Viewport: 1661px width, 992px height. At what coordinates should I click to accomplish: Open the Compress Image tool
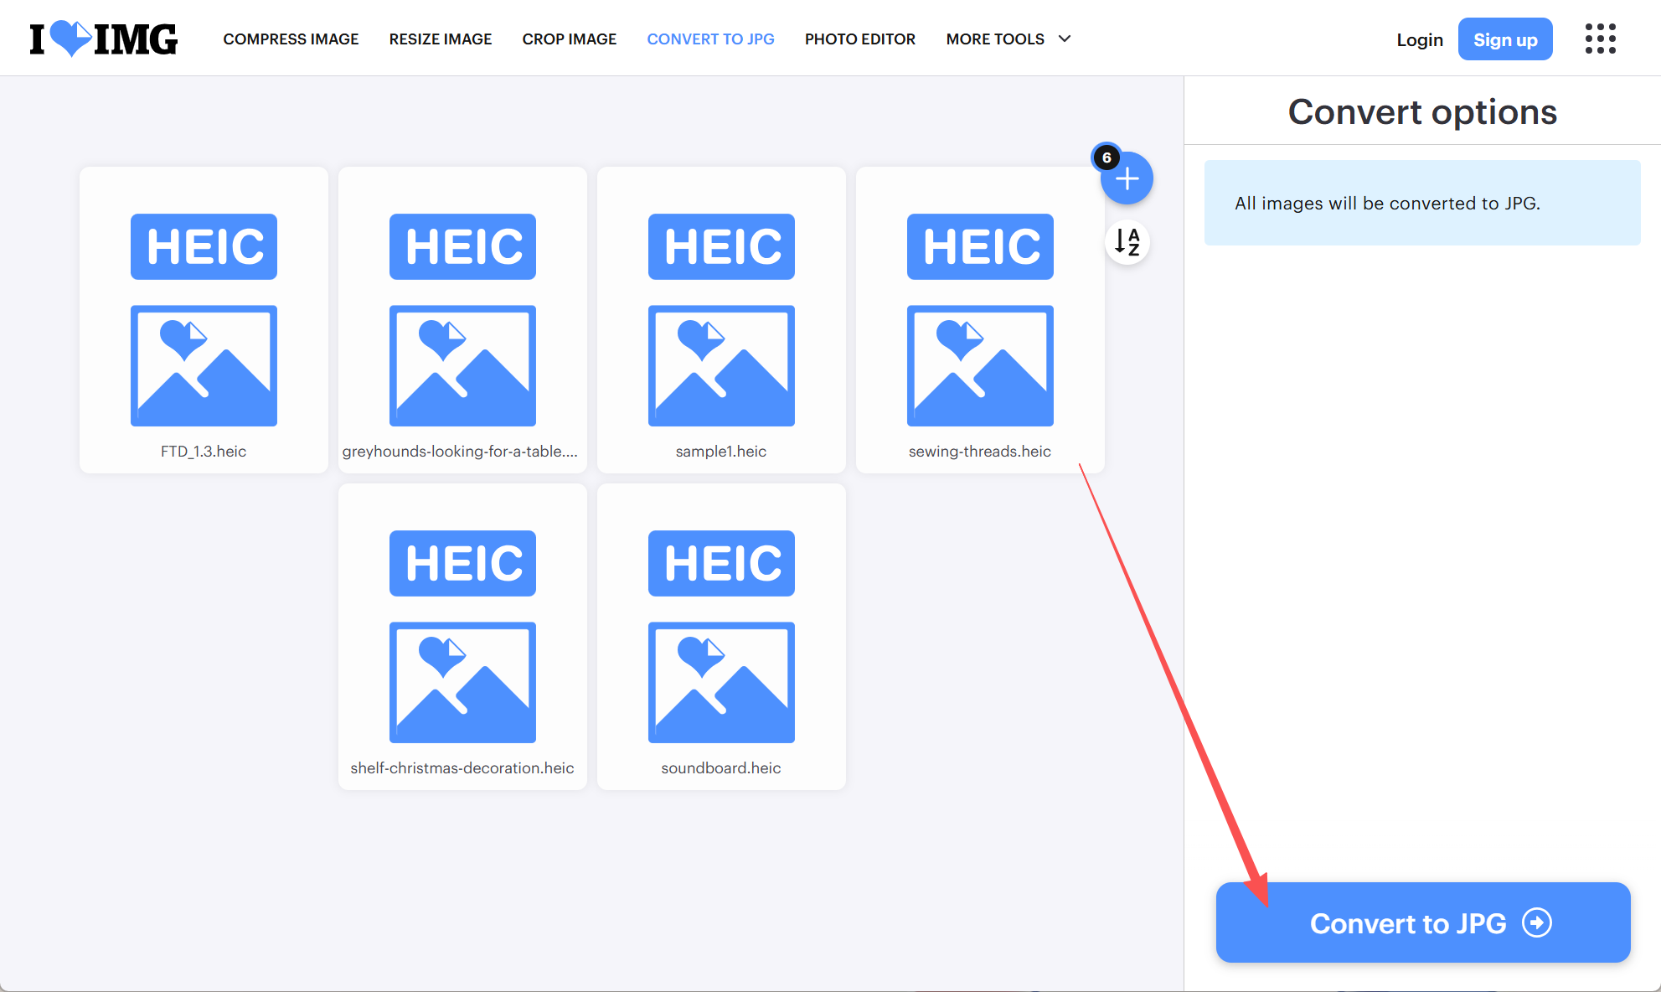291,39
